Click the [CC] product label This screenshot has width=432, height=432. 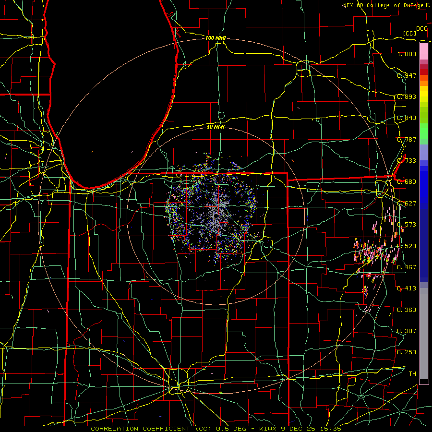coord(410,33)
